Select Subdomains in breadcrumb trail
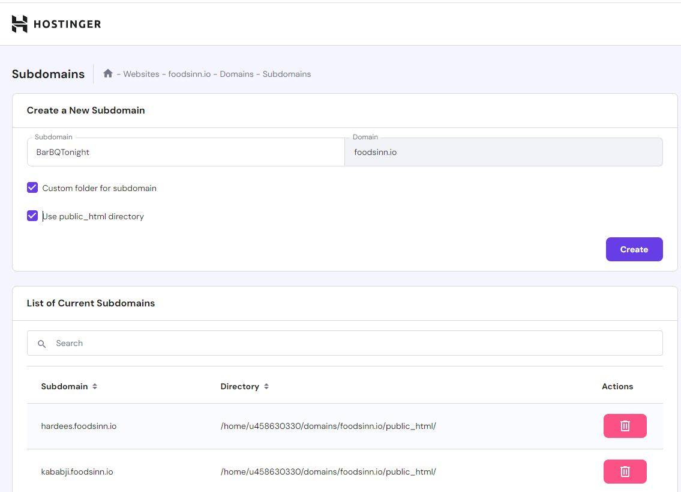Screen dimensions: 681x492 (x=287, y=74)
